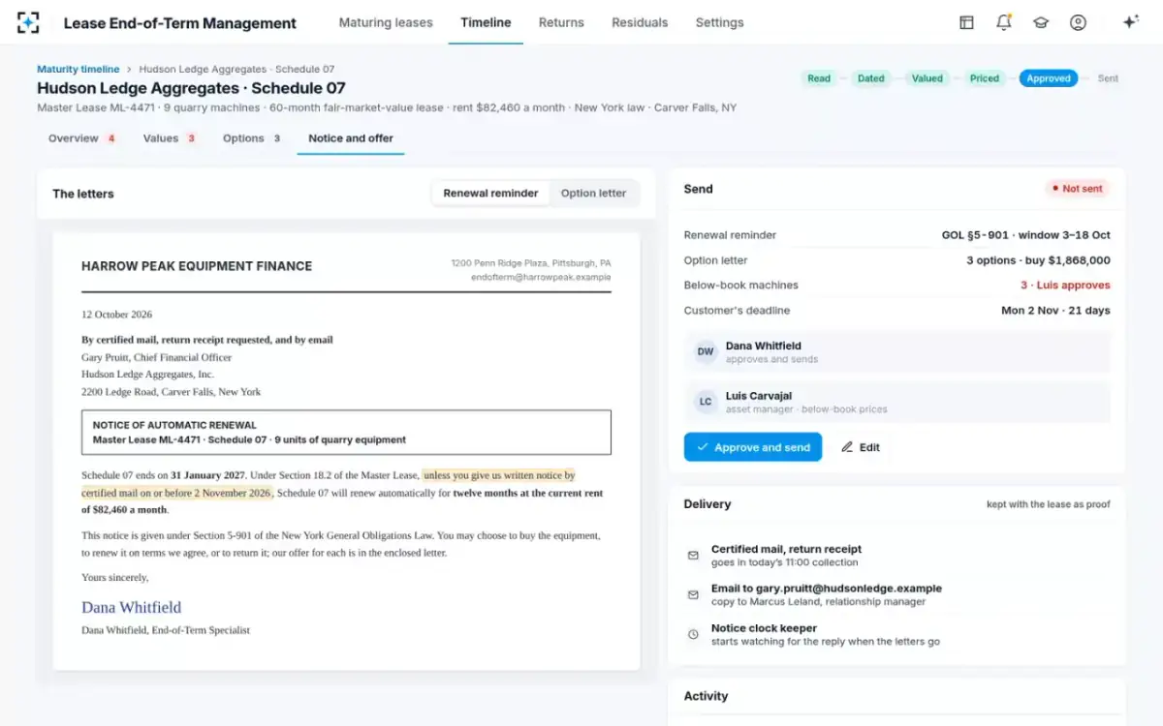Click the Approve and send button
Screen dimensions: 1163x726
[753, 447]
